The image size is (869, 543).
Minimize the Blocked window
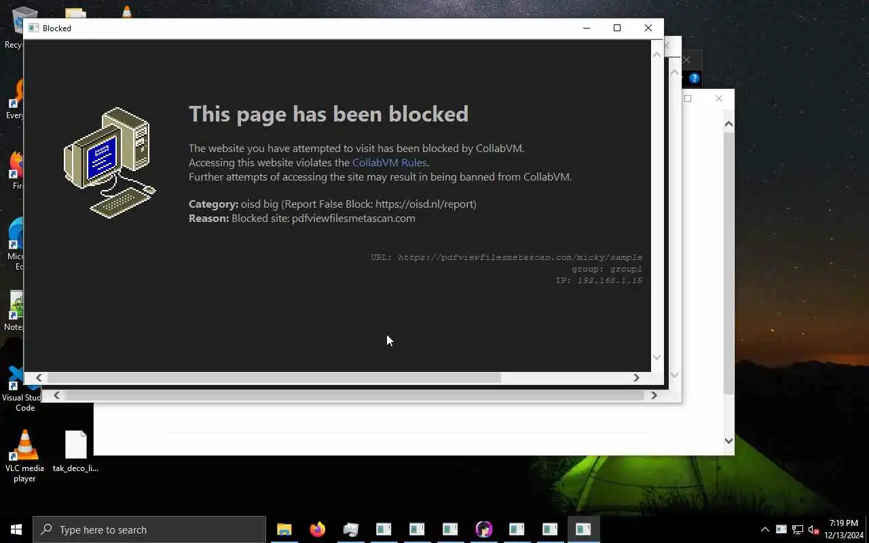coord(587,28)
